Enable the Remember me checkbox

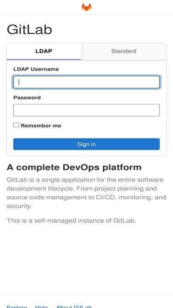pyautogui.click(x=16, y=125)
